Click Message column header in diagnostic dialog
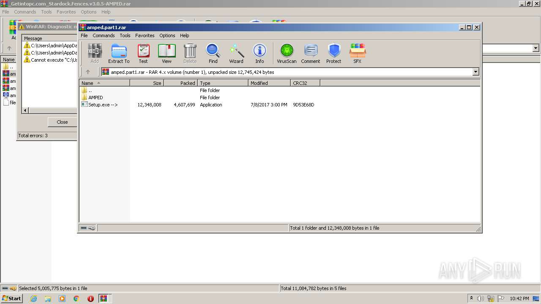The height and width of the screenshot is (304, 541). coord(49,38)
